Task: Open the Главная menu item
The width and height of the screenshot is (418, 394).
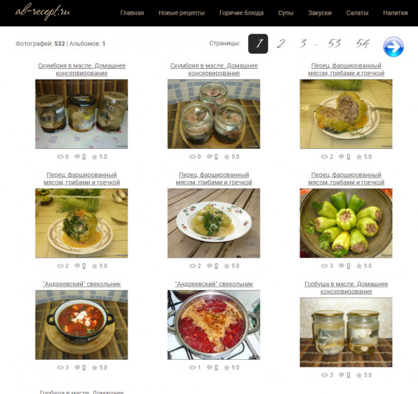Action: click(x=132, y=13)
